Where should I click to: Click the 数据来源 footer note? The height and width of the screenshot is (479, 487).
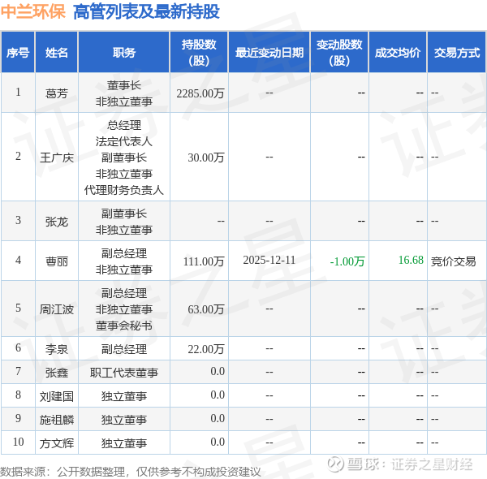pyautogui.click(x=131, y=472)
